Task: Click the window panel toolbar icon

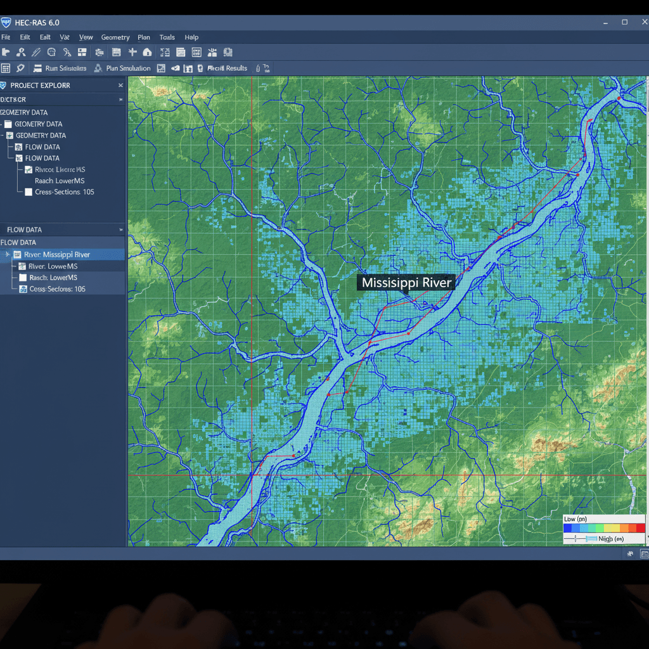Action: pyautogui.click(x=181, y=52)
